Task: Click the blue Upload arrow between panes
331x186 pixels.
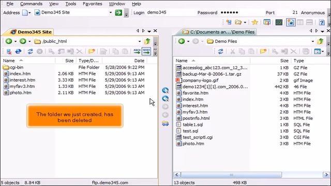Action: click(x=165, y=90)
